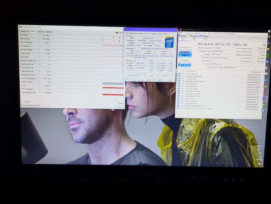The width and height of the screenshot is (271, 204).
Task: Open the Диск menu in CrystalDiskInfo
Action: click(x=210, y=33)
